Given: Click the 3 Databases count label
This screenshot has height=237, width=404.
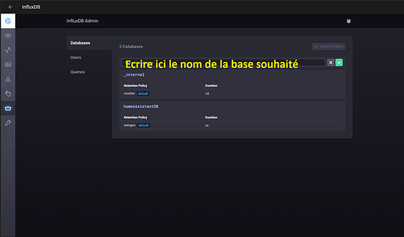Looking at the screenshot, I should click(x=131, y=47).
